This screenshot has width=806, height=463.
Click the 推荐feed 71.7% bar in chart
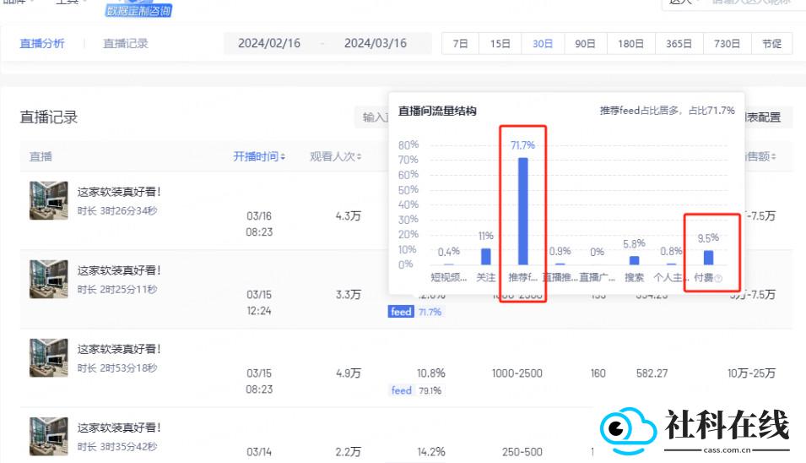pos(522,211)
